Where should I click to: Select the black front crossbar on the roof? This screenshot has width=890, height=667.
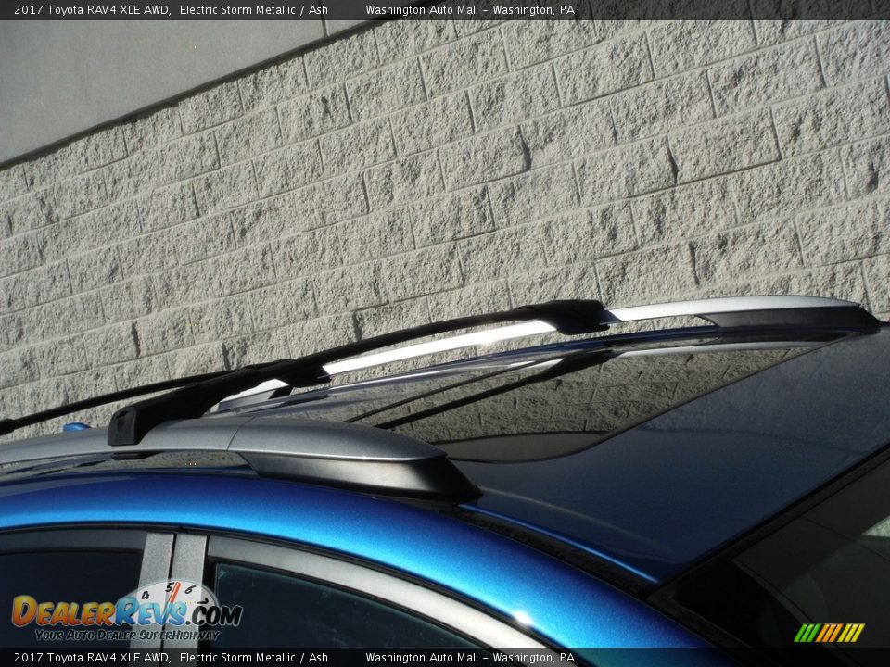coord(213,394)
